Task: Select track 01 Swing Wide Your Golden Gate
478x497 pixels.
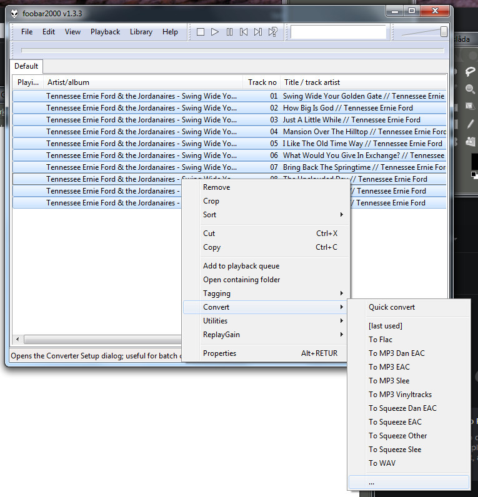Action: [x=229, y=96]
